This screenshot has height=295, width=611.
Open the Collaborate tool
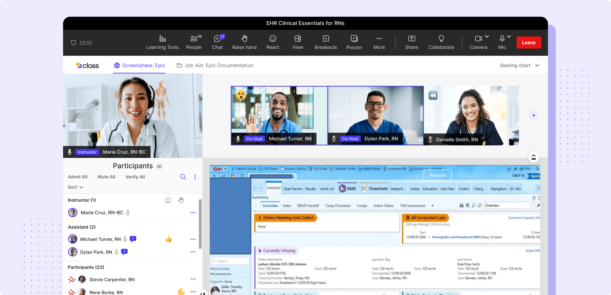(x=441, y=42)
